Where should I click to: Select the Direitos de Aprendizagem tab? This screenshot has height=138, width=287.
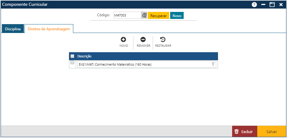click(x=49, y=29)
